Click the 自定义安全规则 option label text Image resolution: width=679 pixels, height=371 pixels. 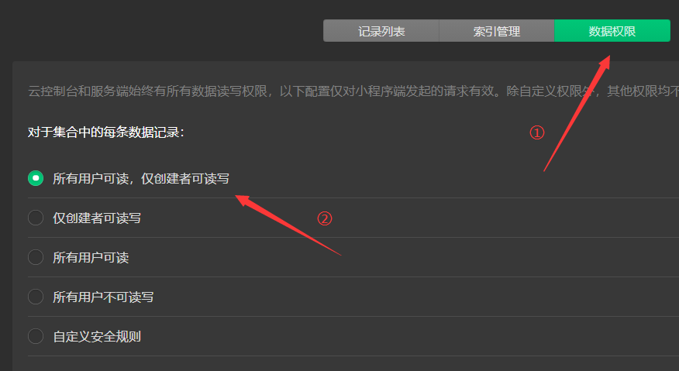coord(97,336)
